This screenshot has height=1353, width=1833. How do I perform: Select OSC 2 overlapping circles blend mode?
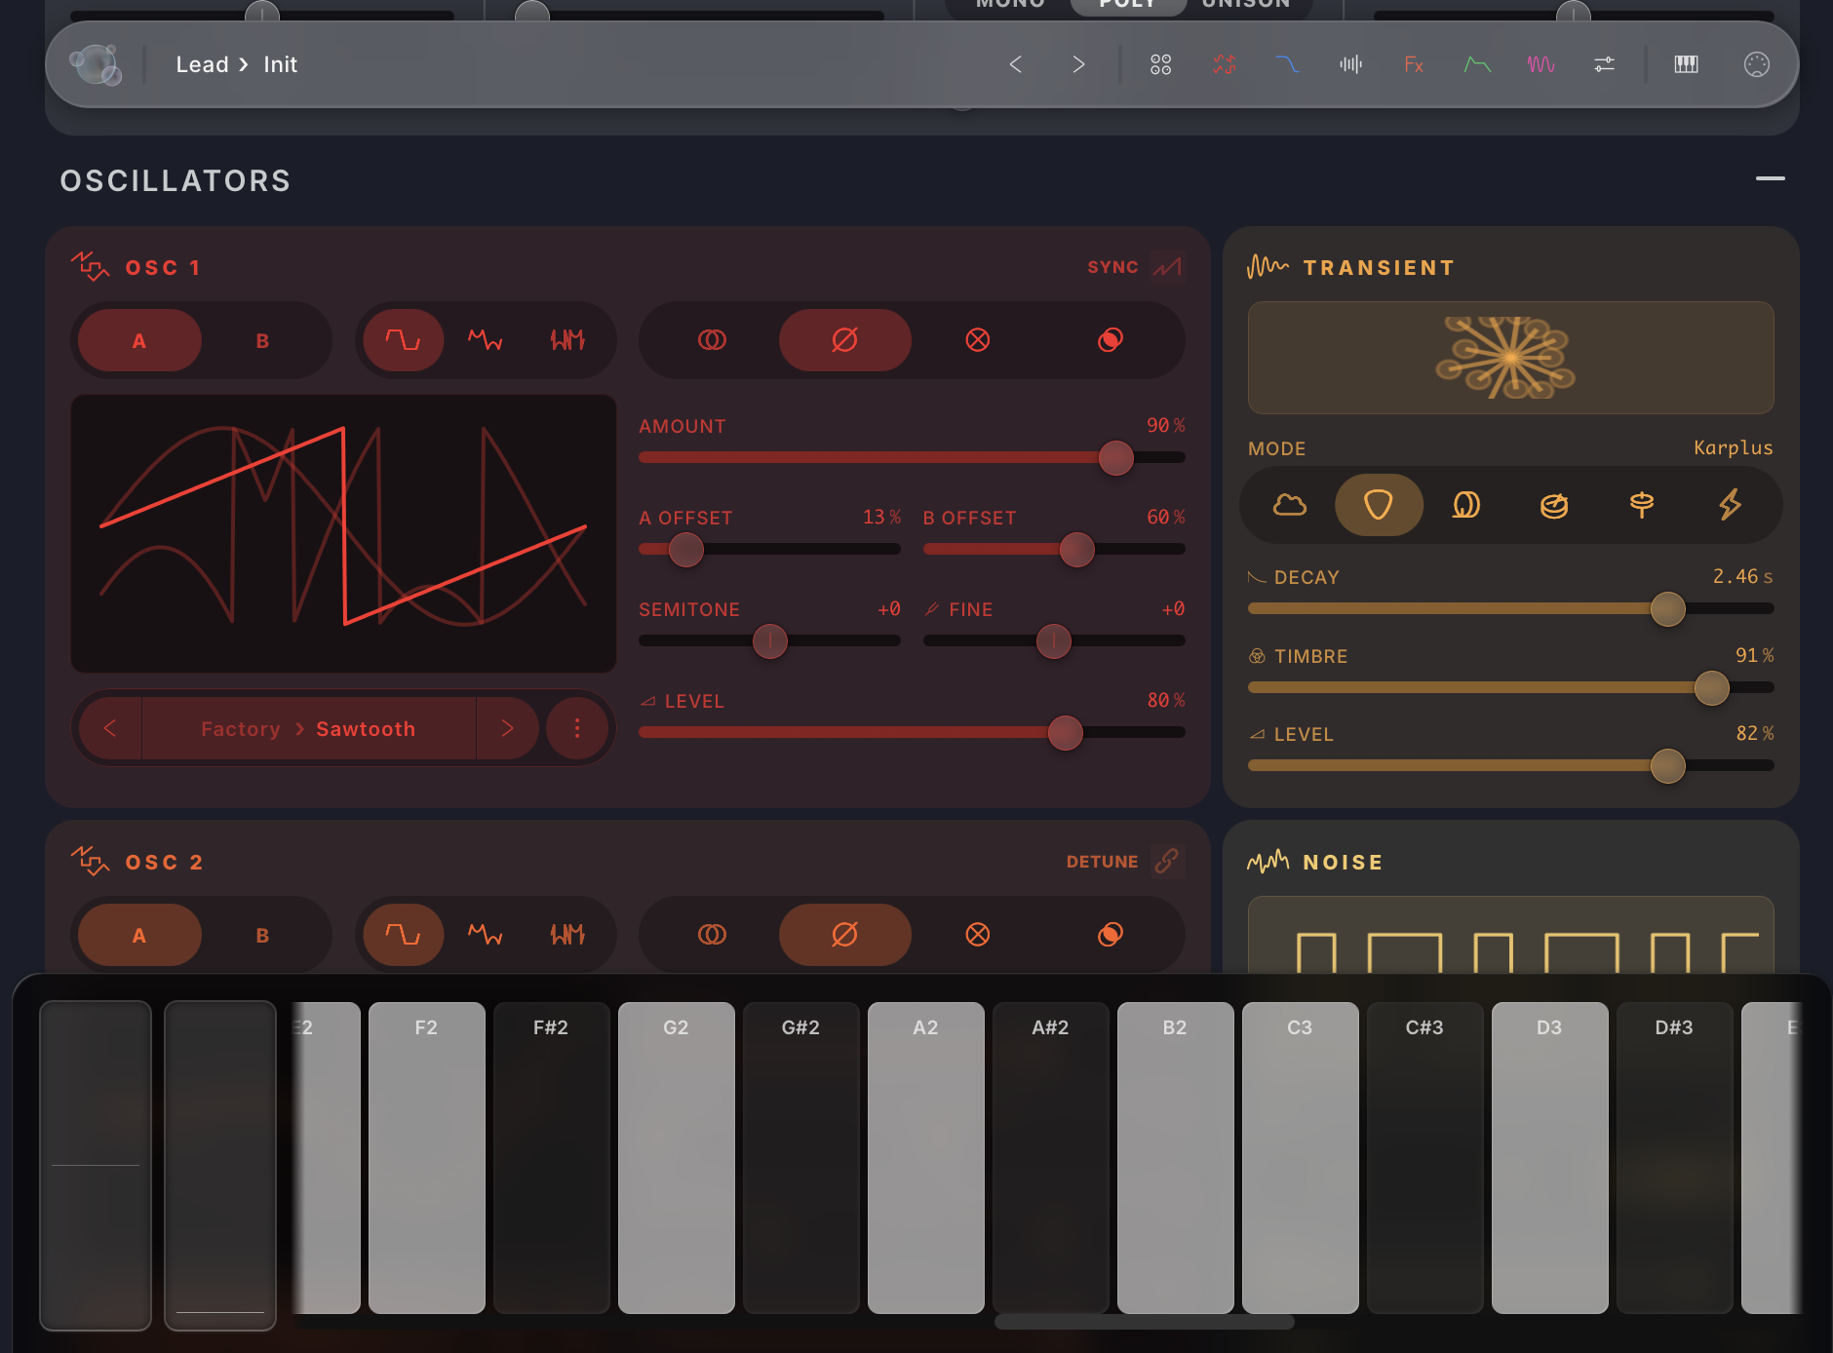click(x=712, y=935)
